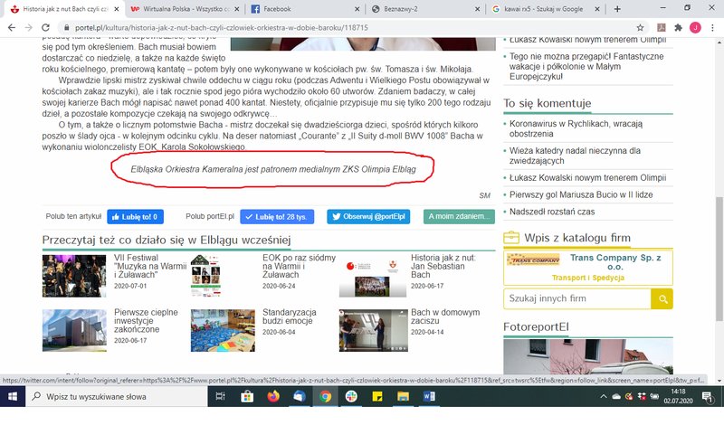Switch to the Wirtualna Polska tab

pyautogui.click(x=176, y=8)
